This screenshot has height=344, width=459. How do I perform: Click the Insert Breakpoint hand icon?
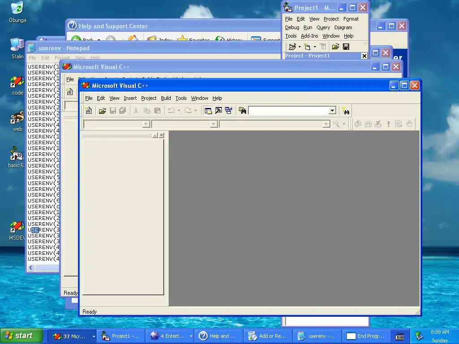[409, 124]
